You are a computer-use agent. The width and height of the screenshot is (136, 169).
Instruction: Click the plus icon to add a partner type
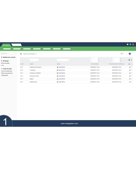click(x=130, y=54)
